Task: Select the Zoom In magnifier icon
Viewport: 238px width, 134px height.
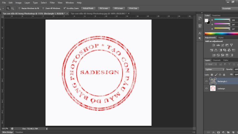Action: coord(8,8)
